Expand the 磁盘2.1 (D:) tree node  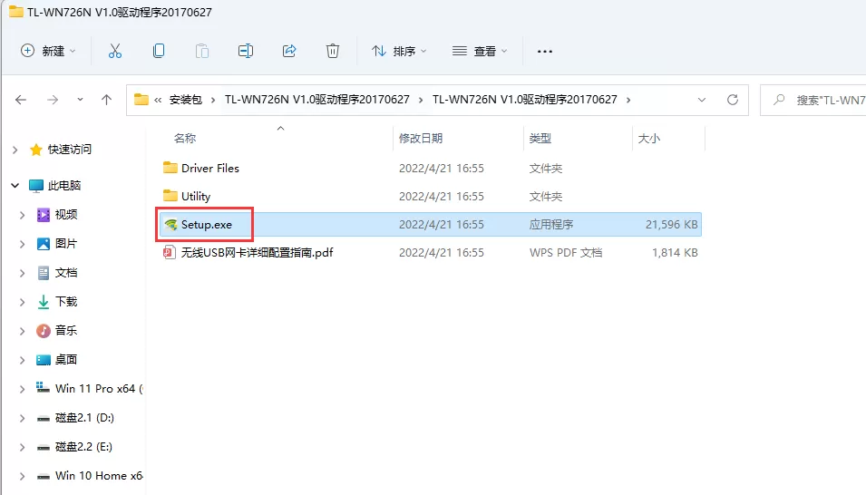[x=22, y=418]
